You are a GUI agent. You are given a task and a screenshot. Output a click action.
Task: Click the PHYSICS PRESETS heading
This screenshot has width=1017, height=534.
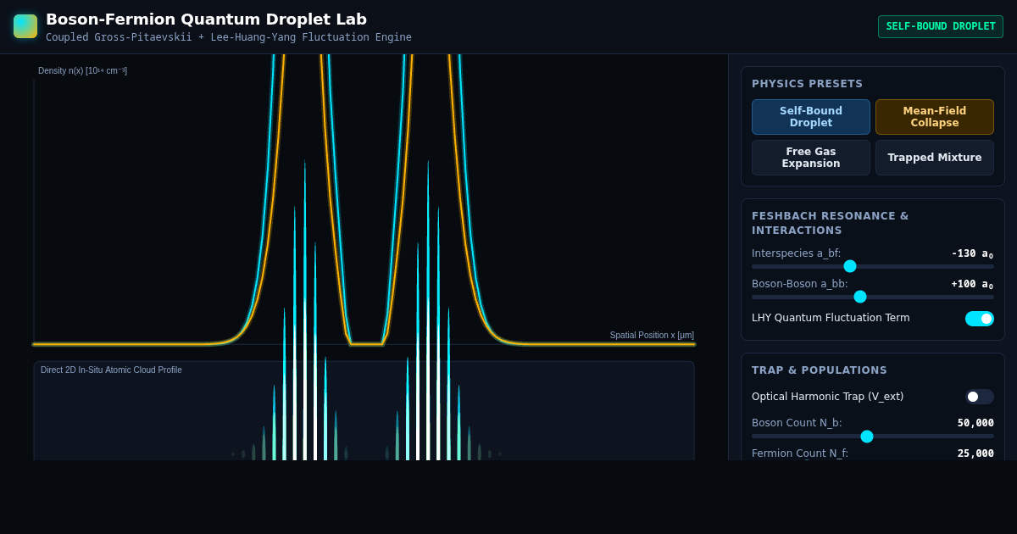coord(807,84)
